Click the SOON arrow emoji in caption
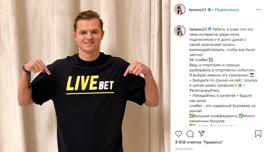The width and height of the screenshot is (265, 152). (252, 75)
